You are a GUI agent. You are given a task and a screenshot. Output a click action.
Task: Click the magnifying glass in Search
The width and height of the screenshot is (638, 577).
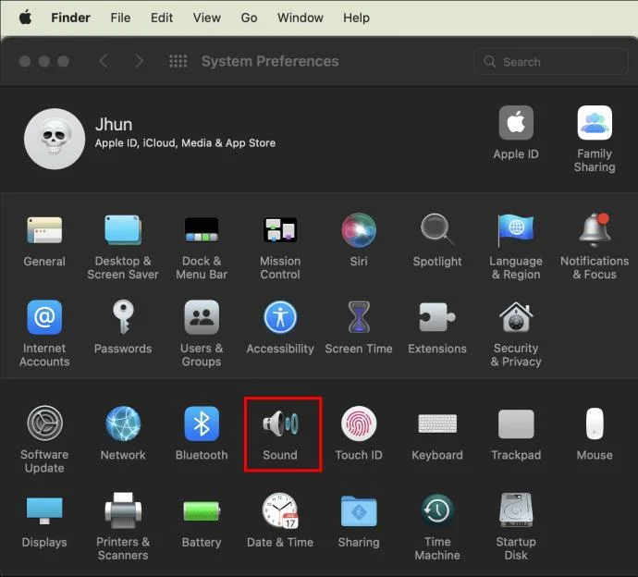click(x=490, y=62)
